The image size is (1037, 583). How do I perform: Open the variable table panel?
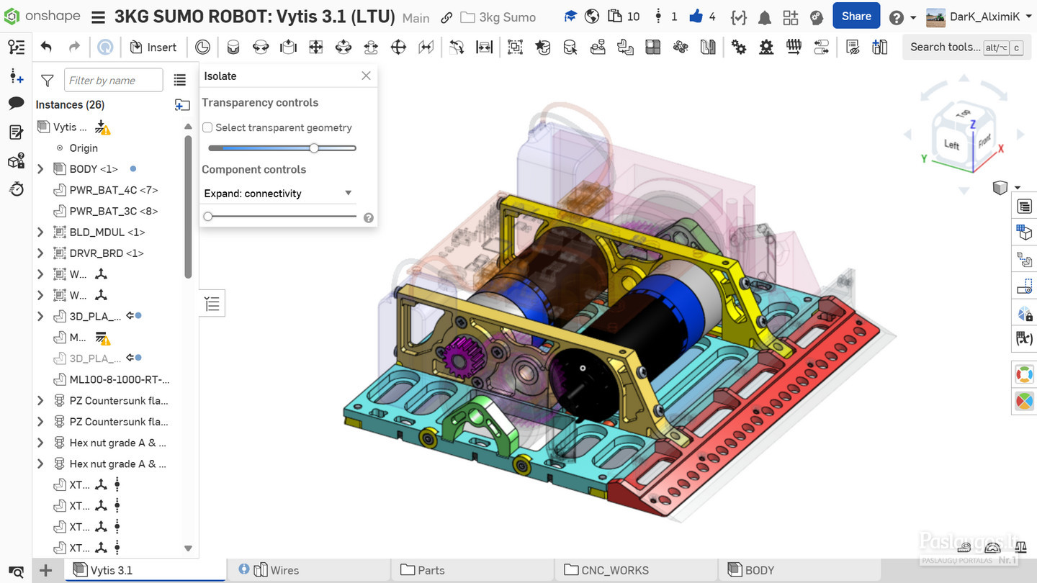pyautogui.click(x=1024, y=338)
